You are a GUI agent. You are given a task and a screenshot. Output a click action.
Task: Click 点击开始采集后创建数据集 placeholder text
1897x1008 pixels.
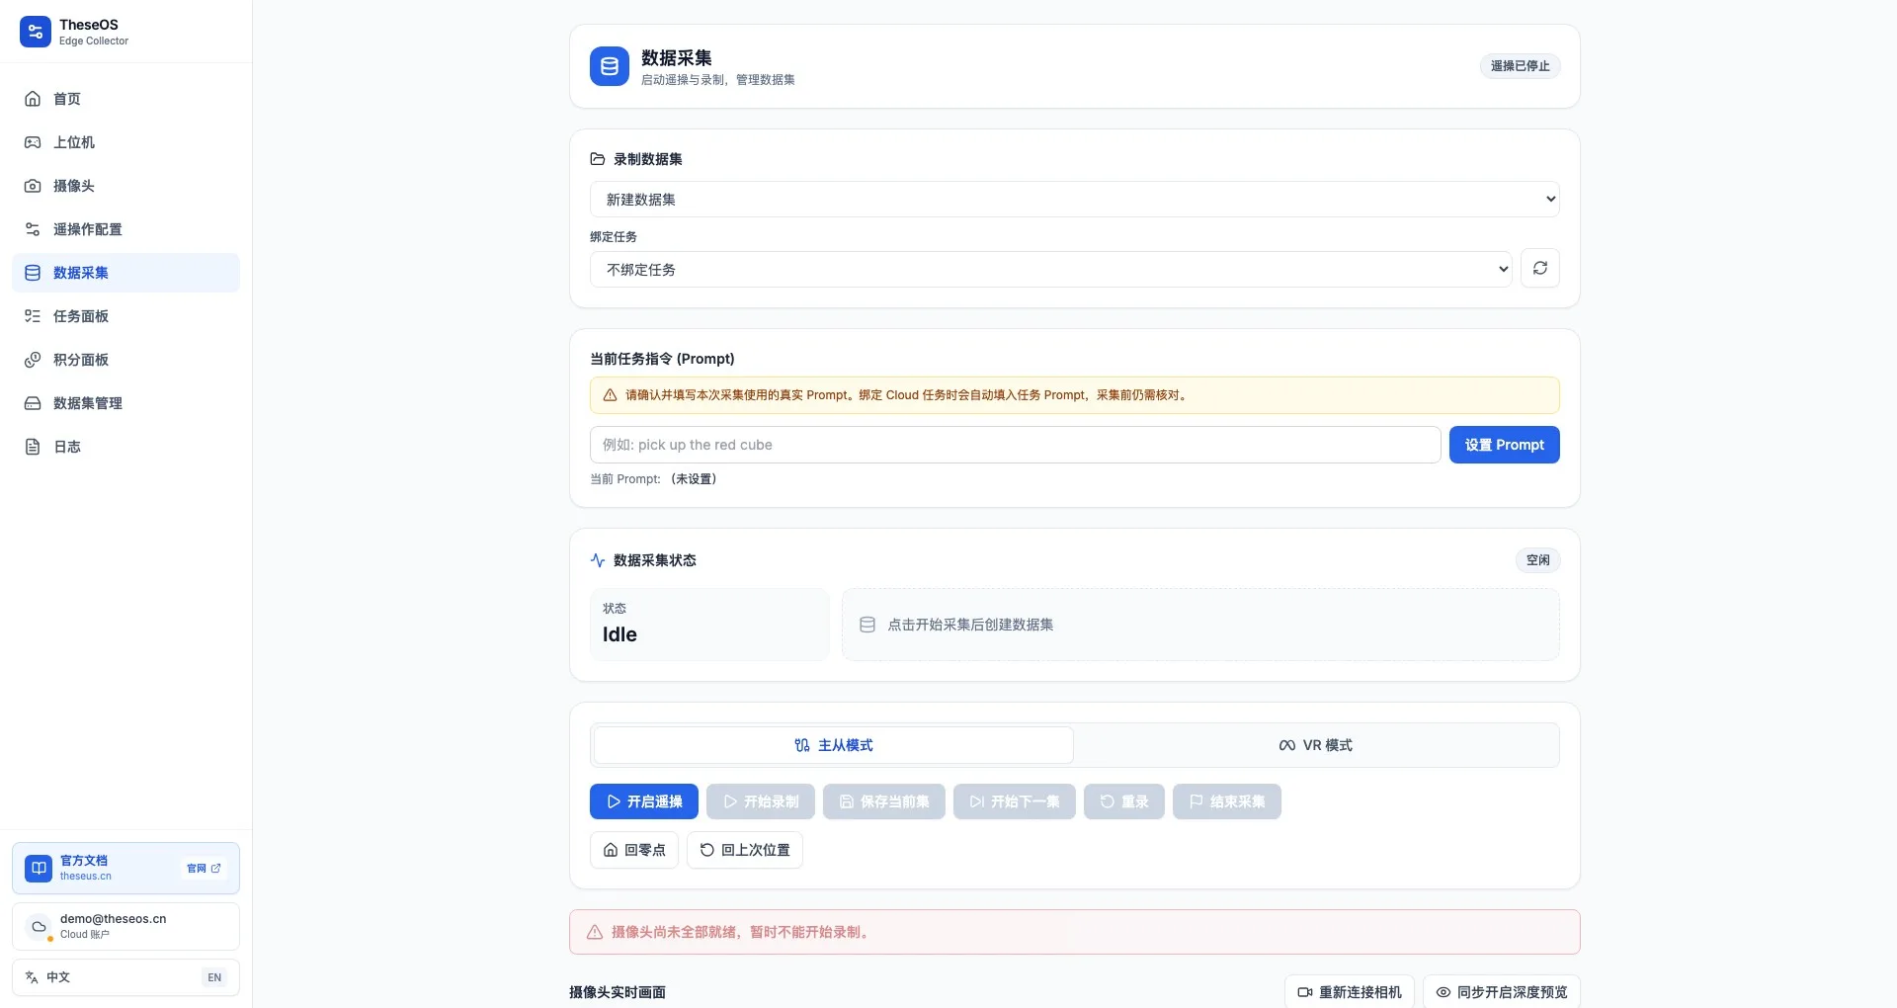[x=970, y=625]
